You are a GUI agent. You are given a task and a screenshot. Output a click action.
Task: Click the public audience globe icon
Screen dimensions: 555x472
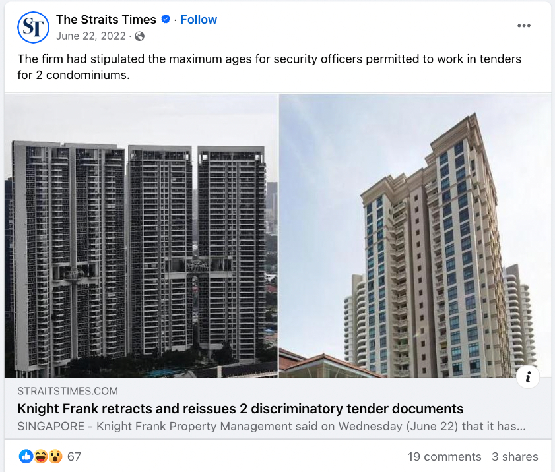[140, 36]
